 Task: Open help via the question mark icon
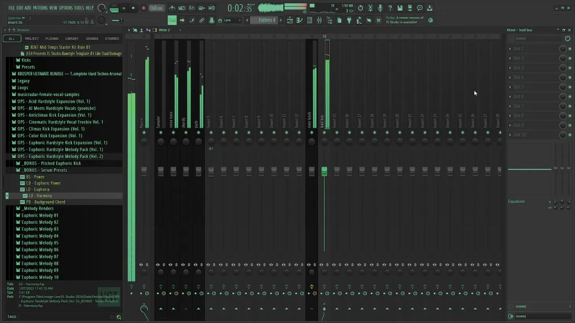point(390,8)
